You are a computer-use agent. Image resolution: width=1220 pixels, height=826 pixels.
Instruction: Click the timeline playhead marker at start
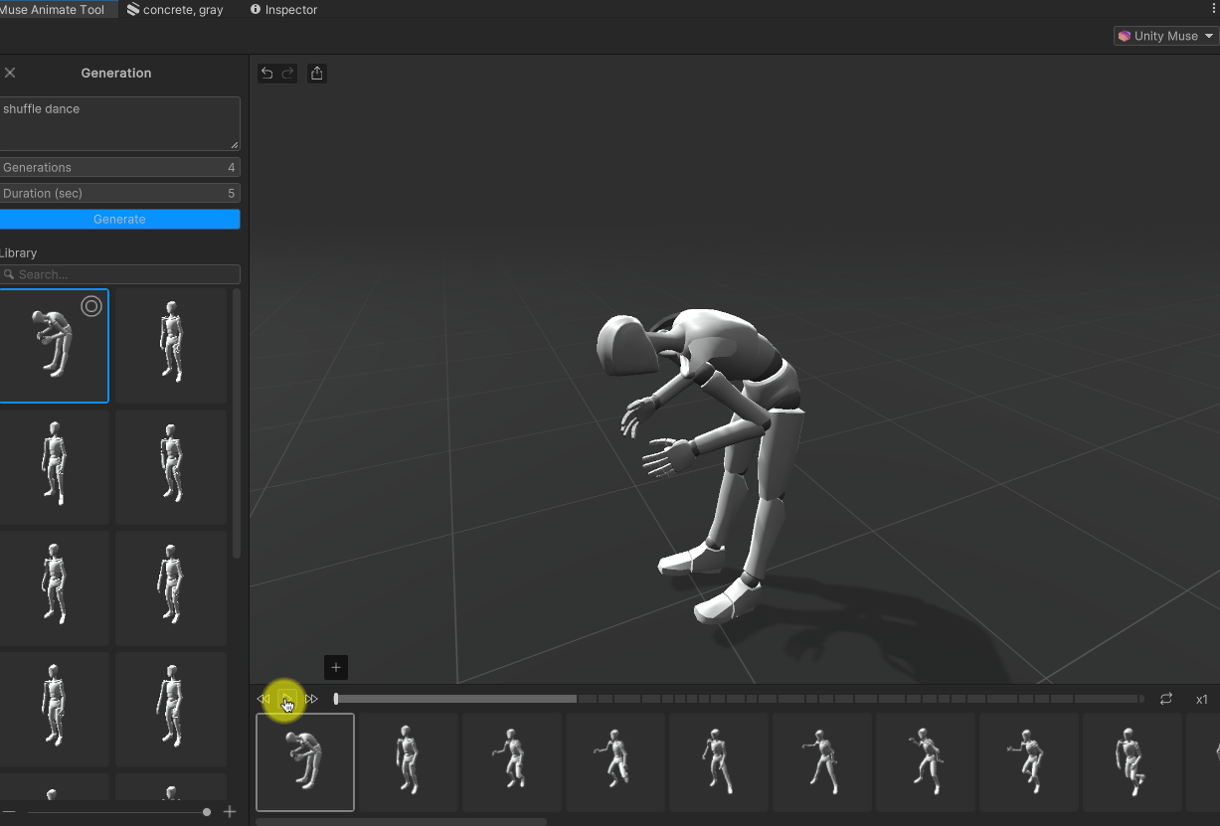336,699
